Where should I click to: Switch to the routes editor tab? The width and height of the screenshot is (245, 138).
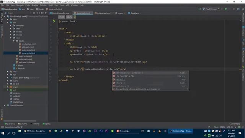120,13
